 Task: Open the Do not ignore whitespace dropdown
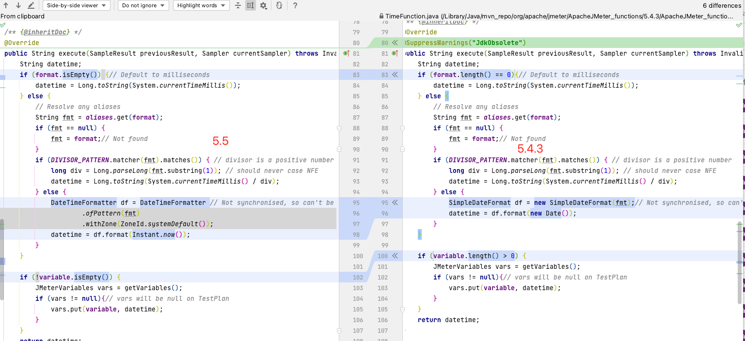(x=143, y=5)
